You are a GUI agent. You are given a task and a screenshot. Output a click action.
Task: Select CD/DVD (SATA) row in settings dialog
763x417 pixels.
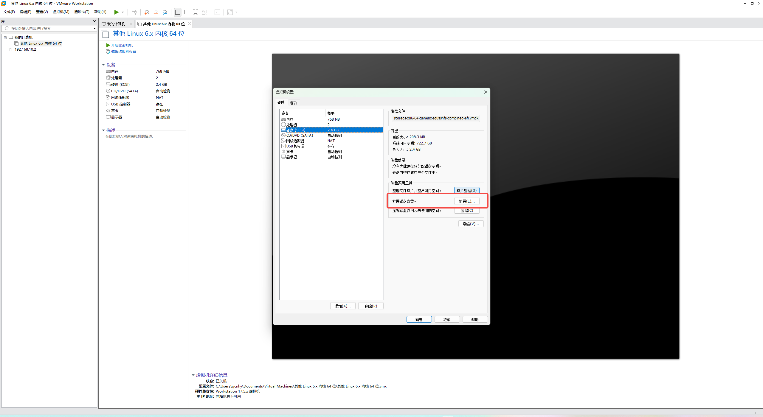coord(331,136)
